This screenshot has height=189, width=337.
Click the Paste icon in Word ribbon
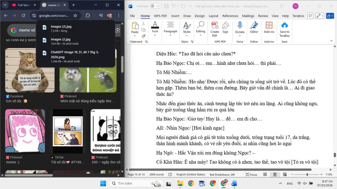(x=135, y=26)
